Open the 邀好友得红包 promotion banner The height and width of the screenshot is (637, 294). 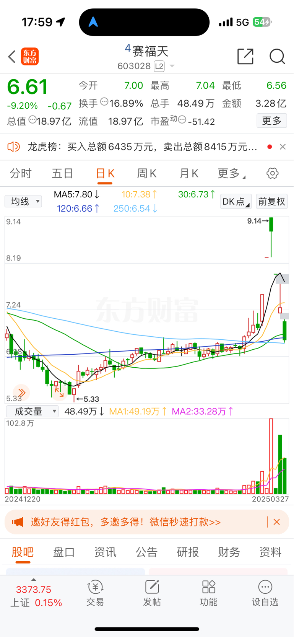(x=147, y=522)
